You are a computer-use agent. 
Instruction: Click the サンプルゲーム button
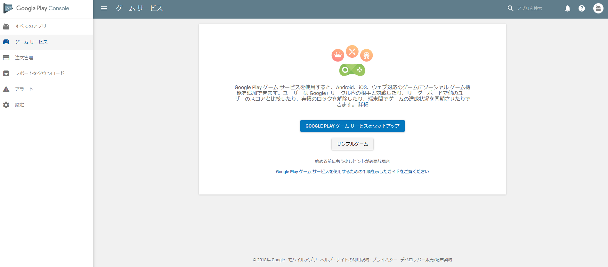tap(353, 144)
